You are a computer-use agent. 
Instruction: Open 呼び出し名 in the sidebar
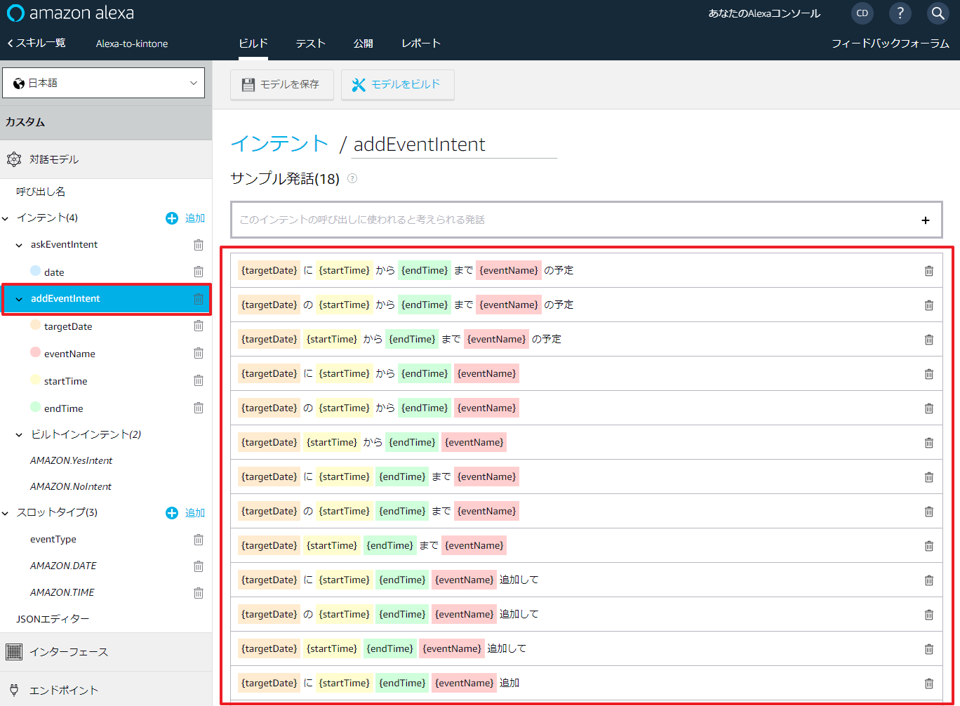click(41, 192)
